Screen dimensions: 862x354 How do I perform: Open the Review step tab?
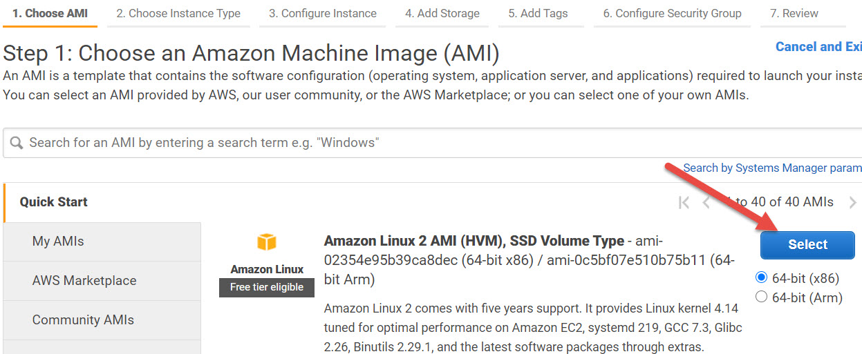794,13
